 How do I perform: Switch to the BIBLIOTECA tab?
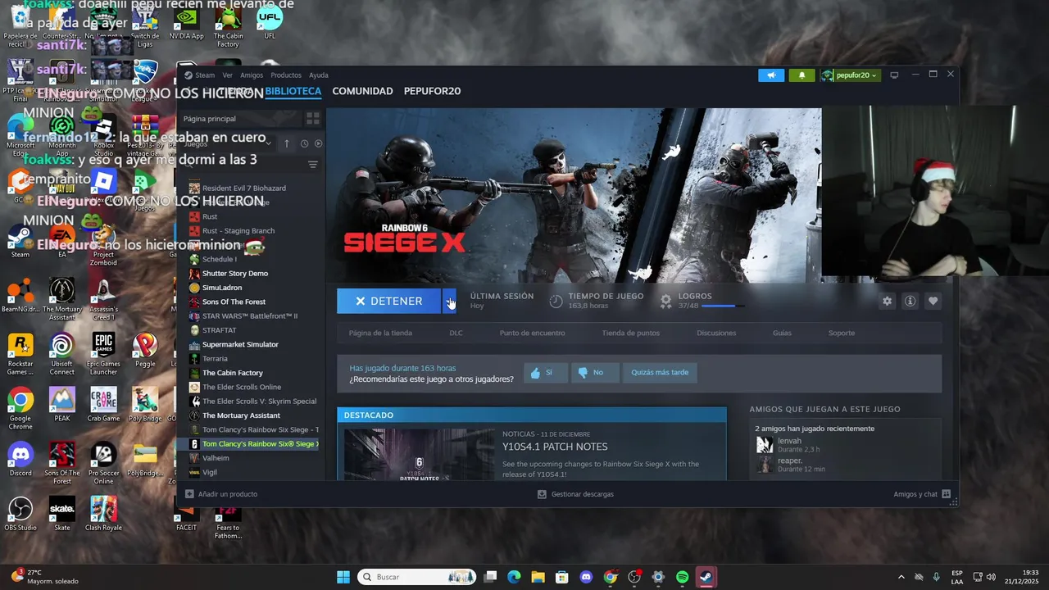coord(293,91)
